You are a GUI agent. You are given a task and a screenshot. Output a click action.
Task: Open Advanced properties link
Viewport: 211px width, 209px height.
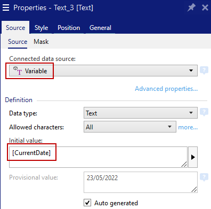pyautogui.click(x=166, y=89)
